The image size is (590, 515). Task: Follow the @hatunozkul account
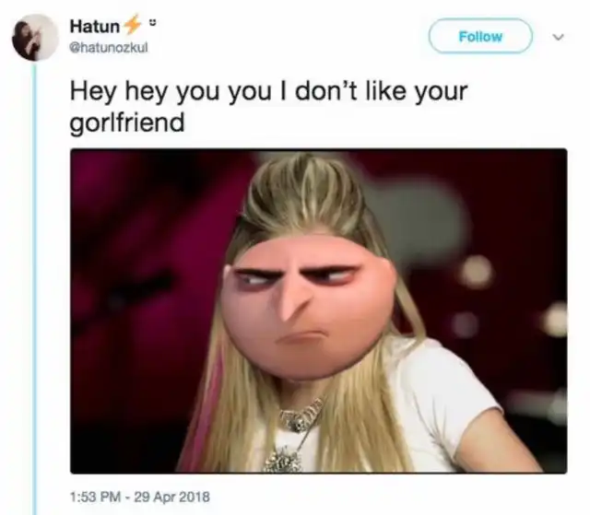480,36
